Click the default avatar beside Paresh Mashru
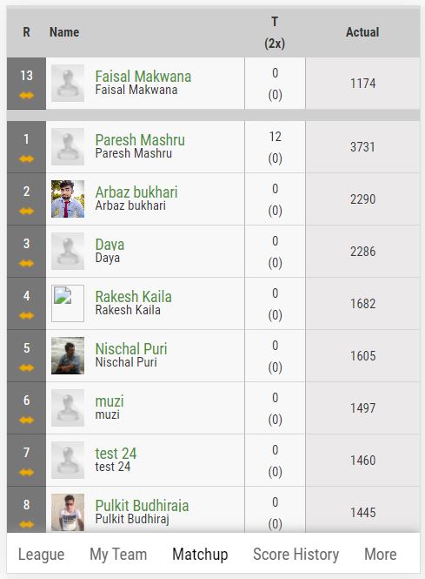This screenshot has width=425, height=579. (x=68, y=146)
